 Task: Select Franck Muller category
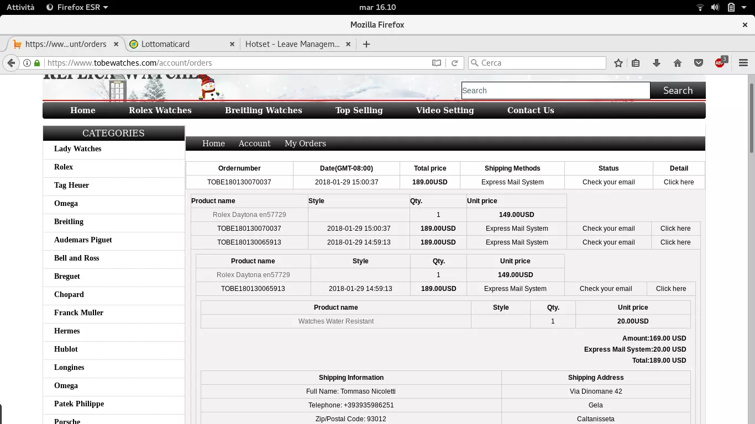(x=78, y=313)
